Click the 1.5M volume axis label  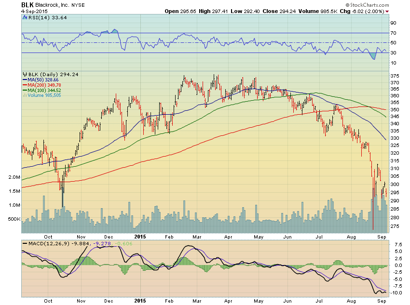pos(14,191)
